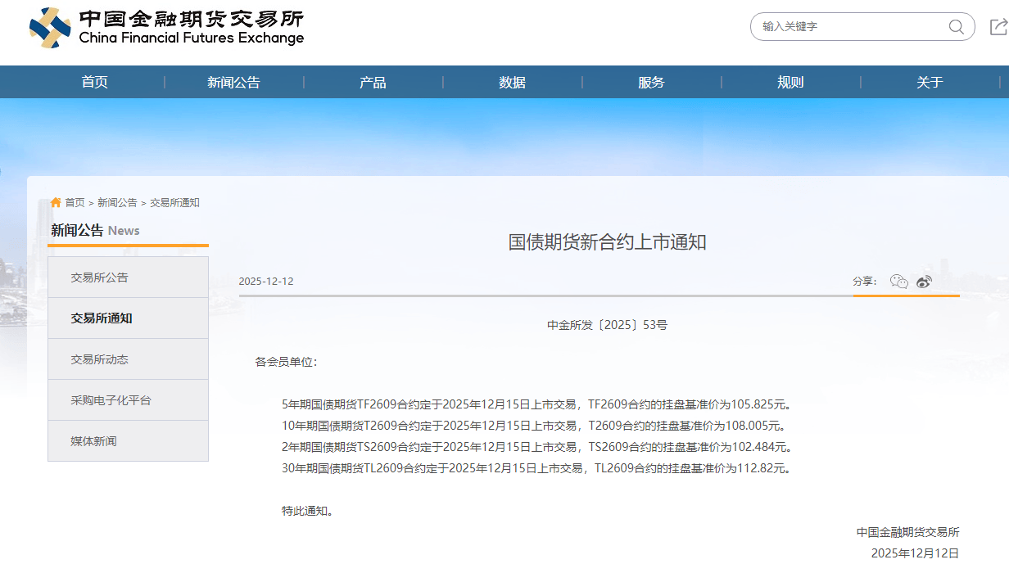Select 交易所通知 in the sidebar
This screenshot has height=573, width=1009.
[102, 318]
